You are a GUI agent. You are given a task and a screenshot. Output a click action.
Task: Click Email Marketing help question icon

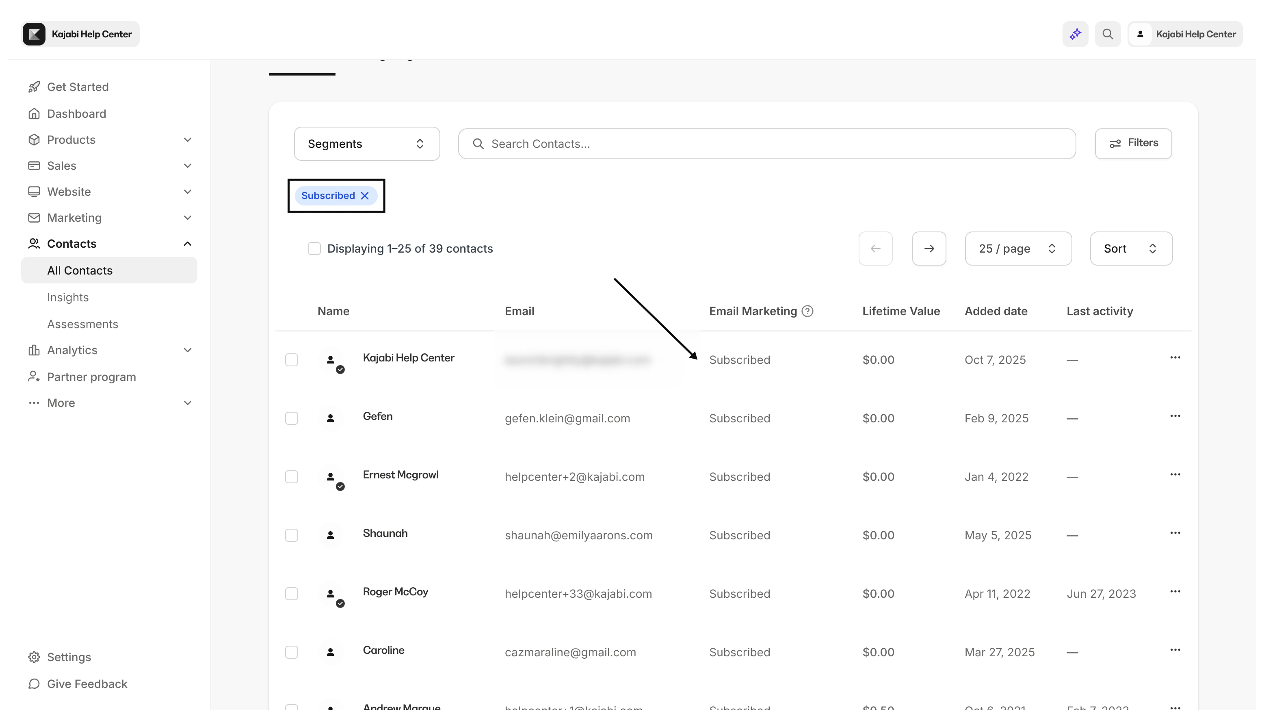807,311
